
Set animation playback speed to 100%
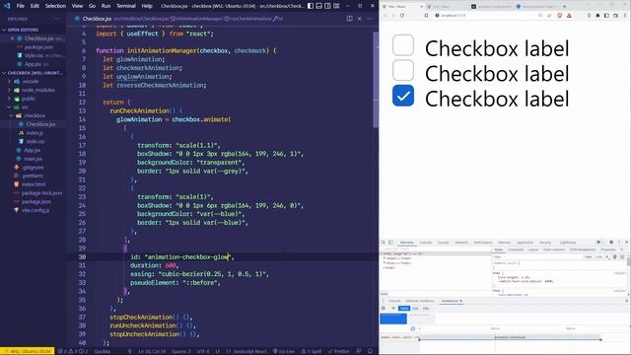[404, 309]
